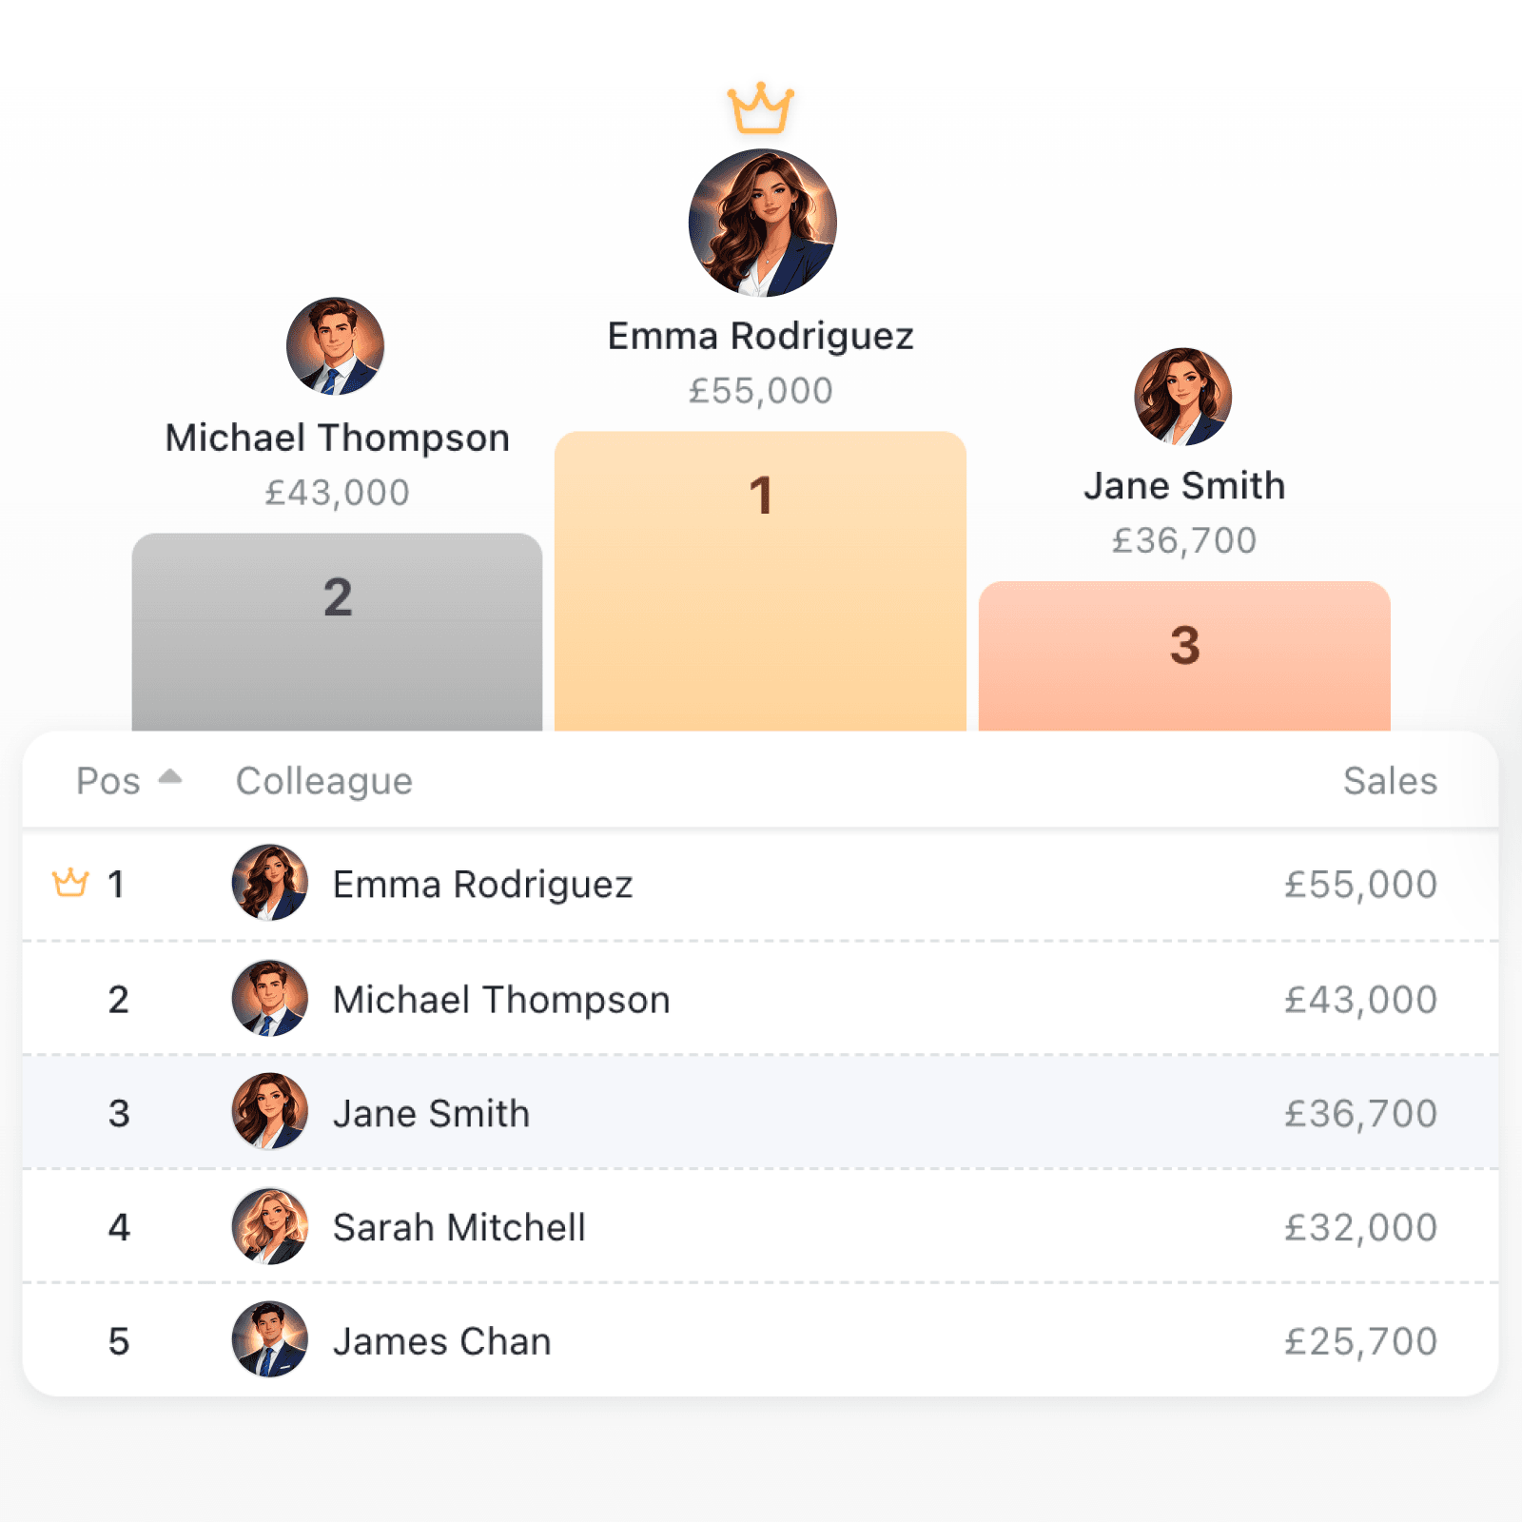
Task: Click the sort arrow next to Pos
Action: [x=170, y=778]
